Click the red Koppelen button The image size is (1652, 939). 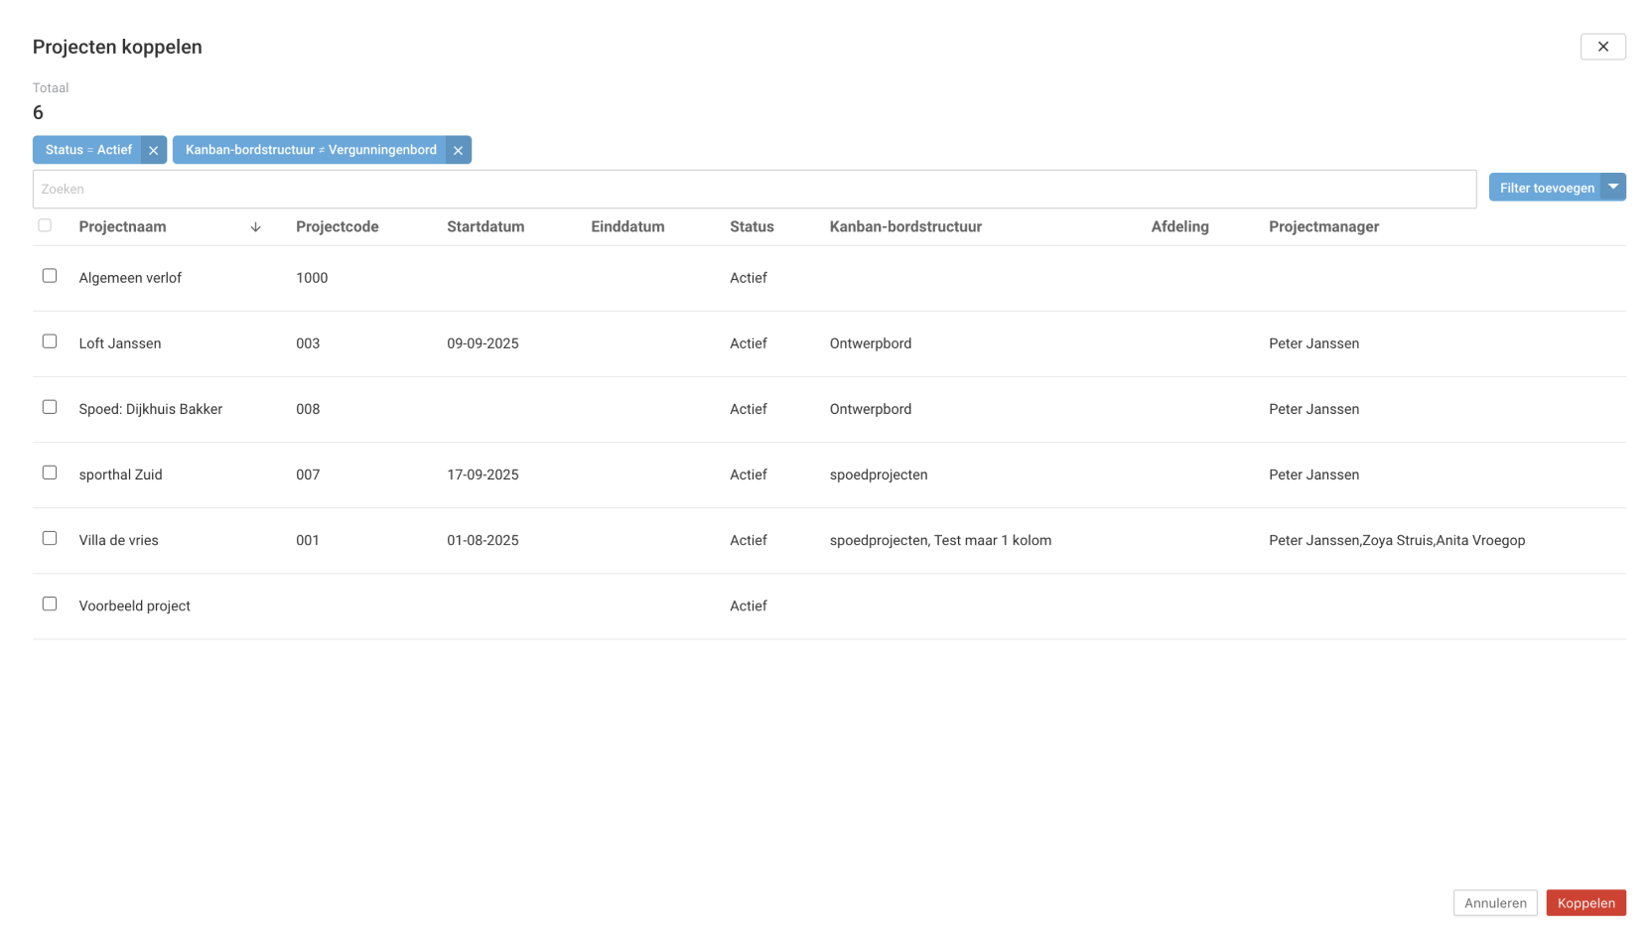[1585, 903]
